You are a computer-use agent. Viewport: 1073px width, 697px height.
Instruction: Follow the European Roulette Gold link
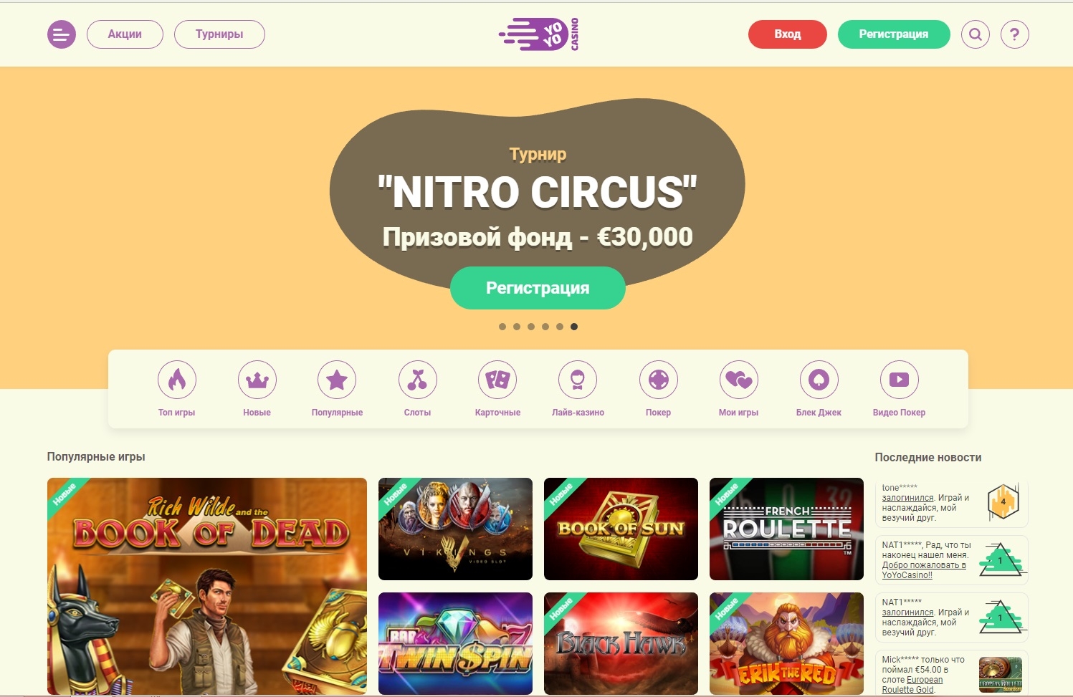[x=912, y=685]
